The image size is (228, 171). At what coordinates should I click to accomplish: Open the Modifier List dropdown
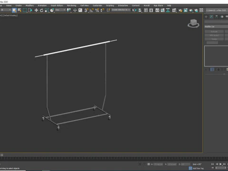point(216,27)
